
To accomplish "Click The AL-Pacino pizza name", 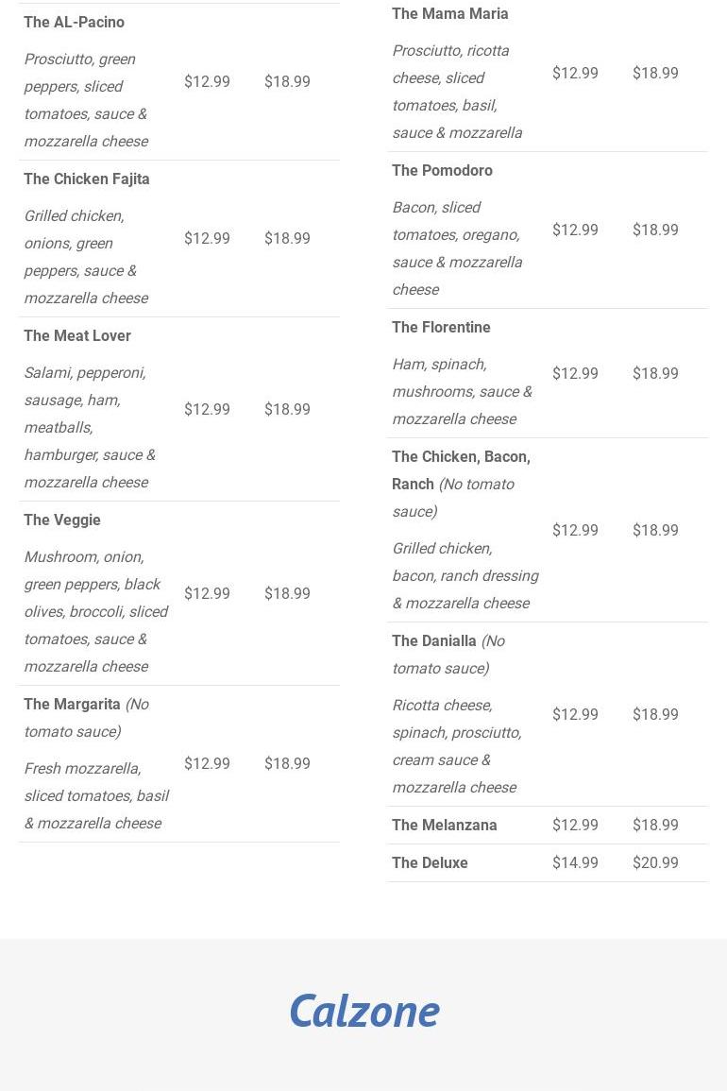I will point(74,22).
